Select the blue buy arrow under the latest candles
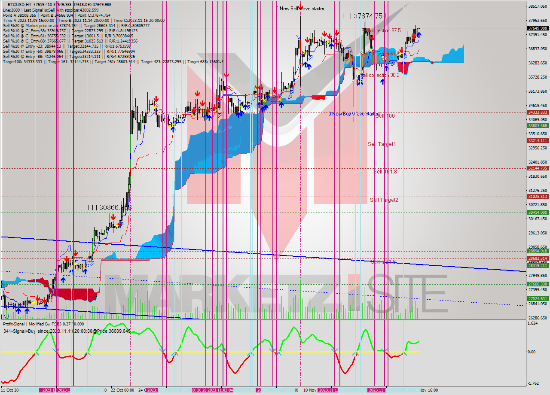 (x=419, y=35)
